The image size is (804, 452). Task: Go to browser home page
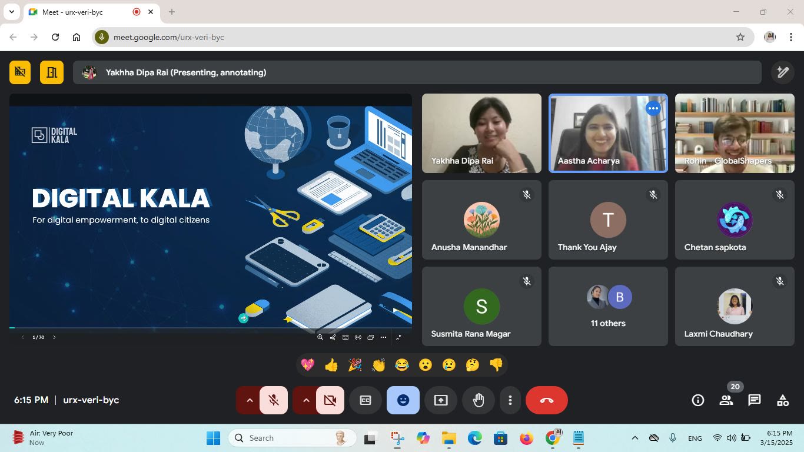click(x=77, y=37)
